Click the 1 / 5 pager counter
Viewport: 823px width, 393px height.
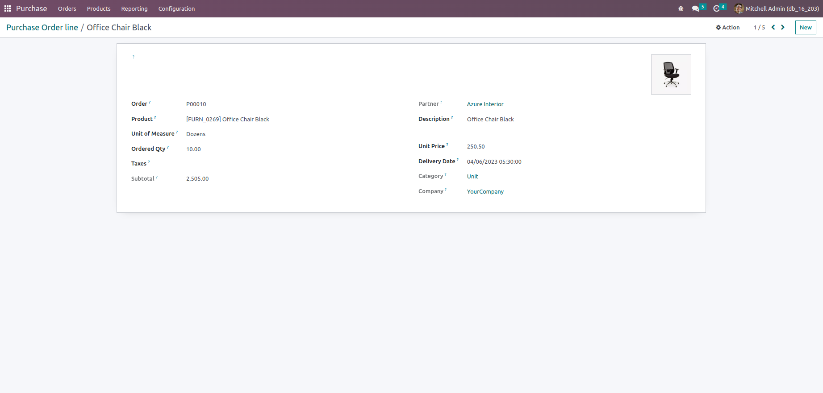coord(759,27)
